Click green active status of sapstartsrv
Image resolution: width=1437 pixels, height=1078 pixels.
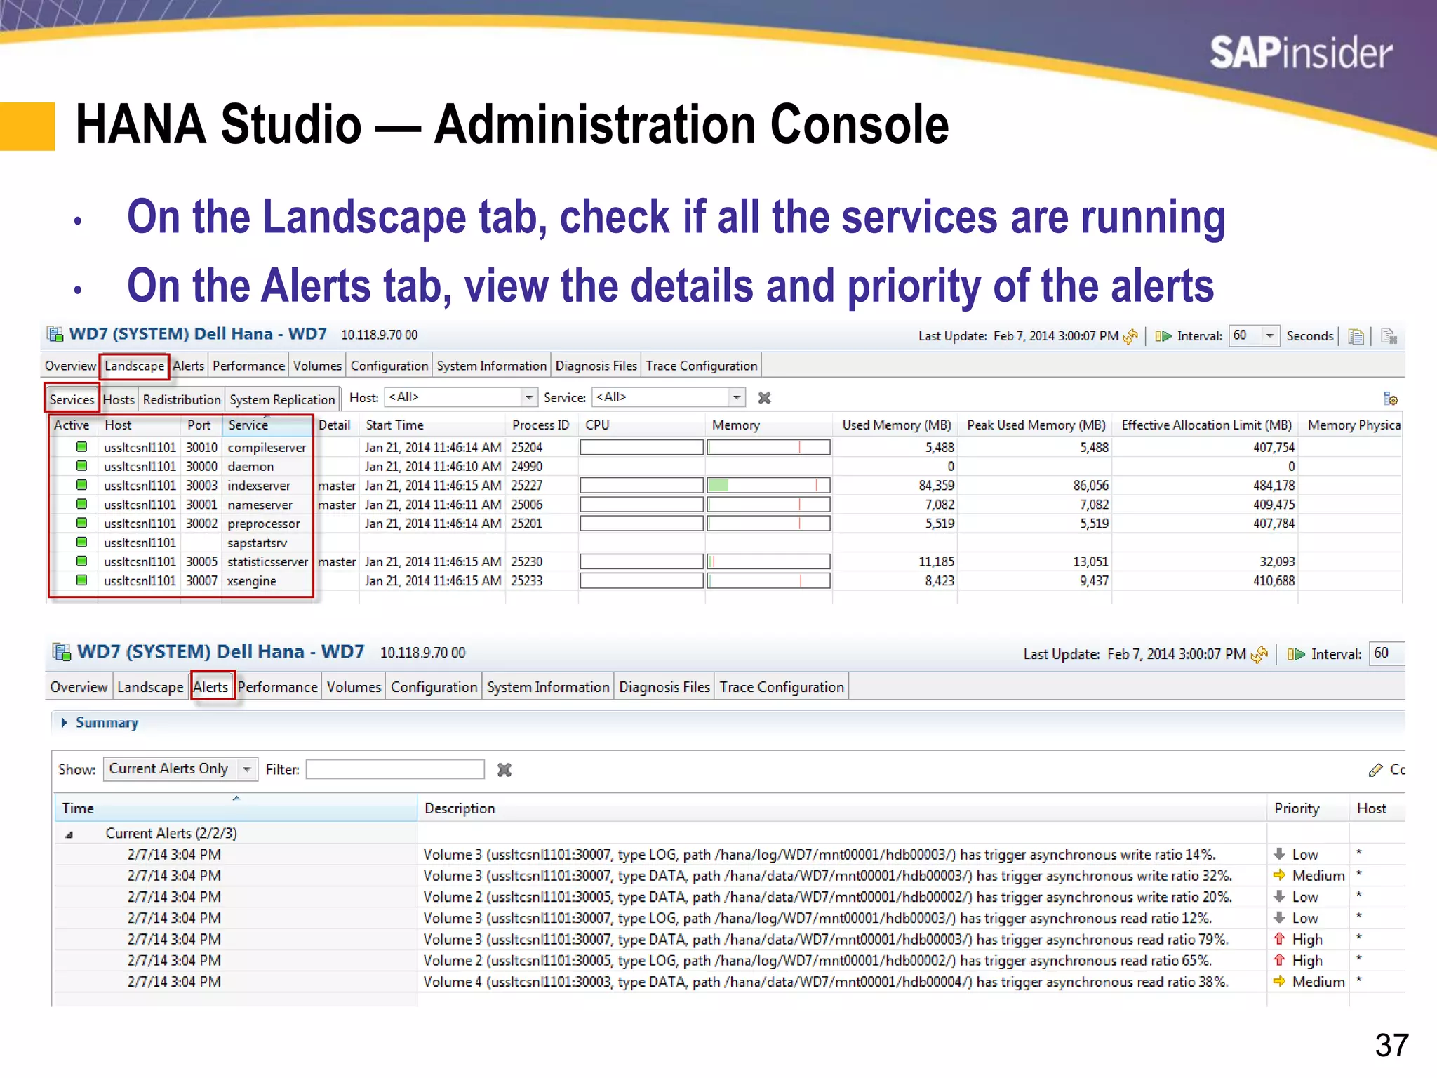coord(81,542)
